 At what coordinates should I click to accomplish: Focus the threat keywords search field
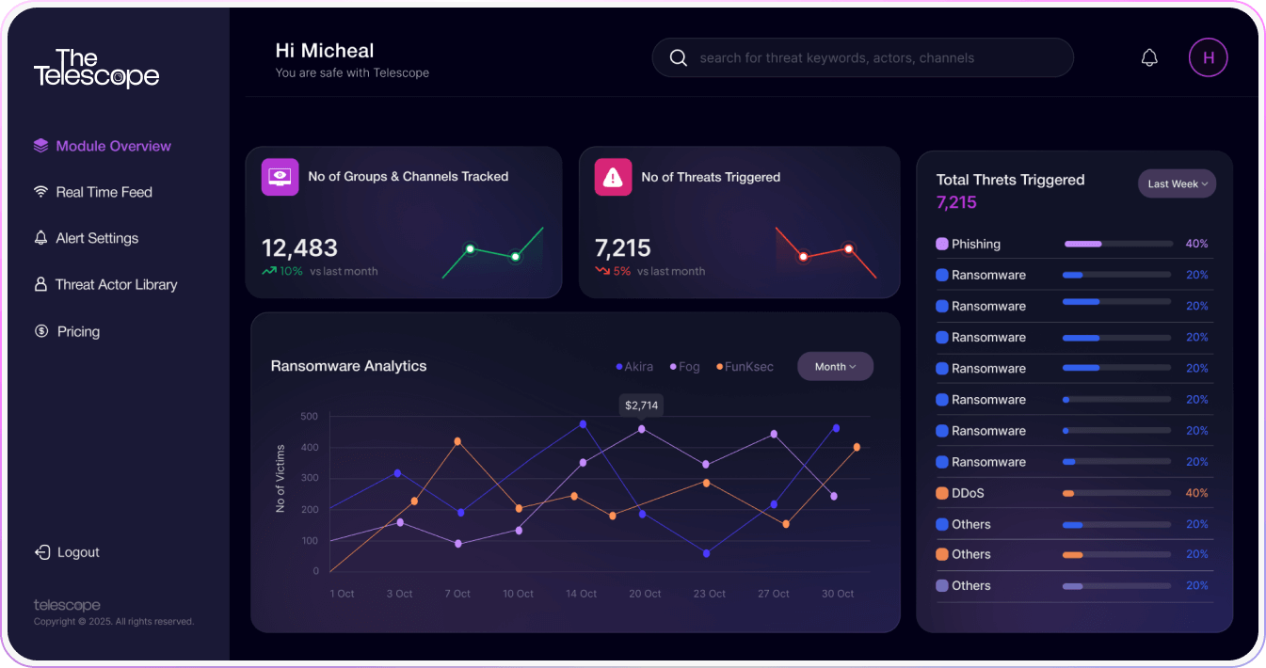(x=875, y=58)
